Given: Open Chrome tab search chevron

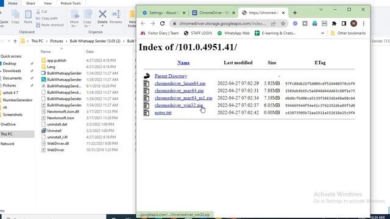Looking at the screenshot, I should click(321, 10).
